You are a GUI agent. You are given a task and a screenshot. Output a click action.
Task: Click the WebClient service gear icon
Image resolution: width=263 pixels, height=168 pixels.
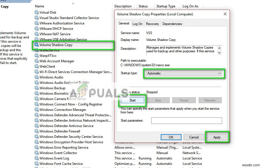pyautogui.click(x=37, y=66)
